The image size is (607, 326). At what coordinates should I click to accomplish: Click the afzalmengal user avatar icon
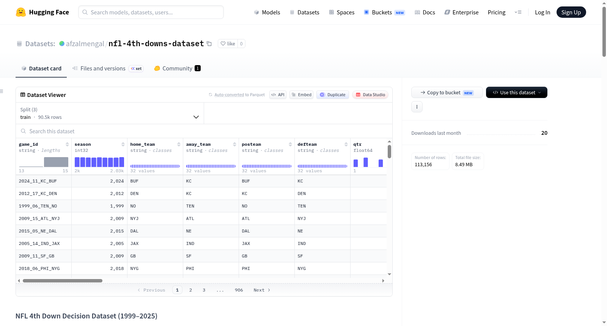pyautogui.click(x=62, y=44)
